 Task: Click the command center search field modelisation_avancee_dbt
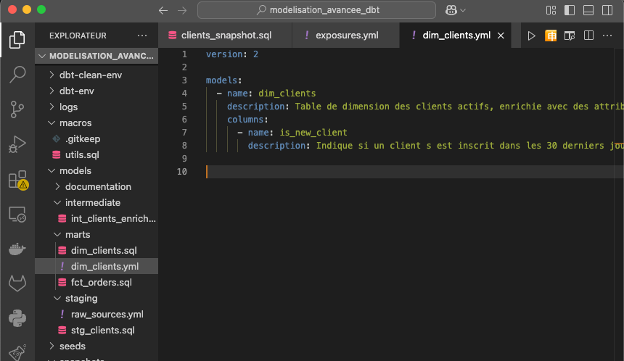coord(316,10)
